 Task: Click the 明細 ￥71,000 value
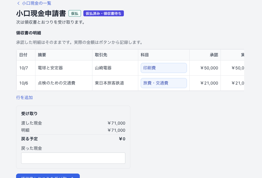(x=116, y=130)
